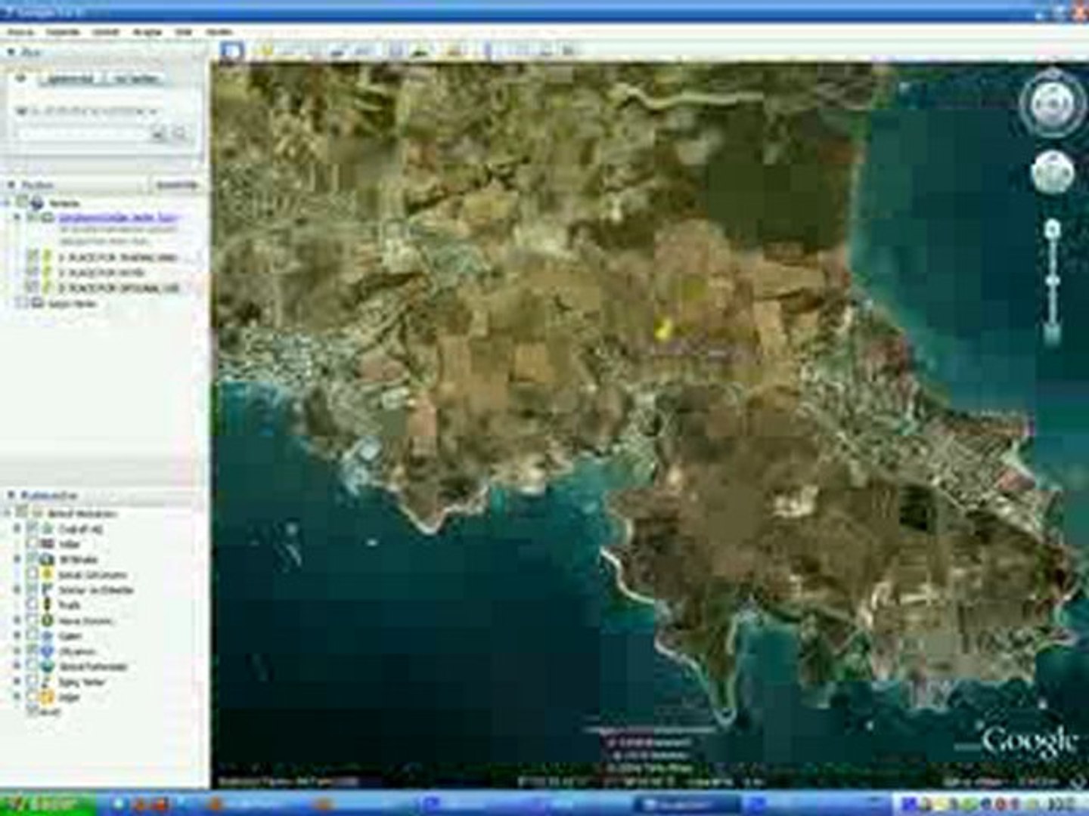Collapse the Ara search panel triangle

point(11,52)
